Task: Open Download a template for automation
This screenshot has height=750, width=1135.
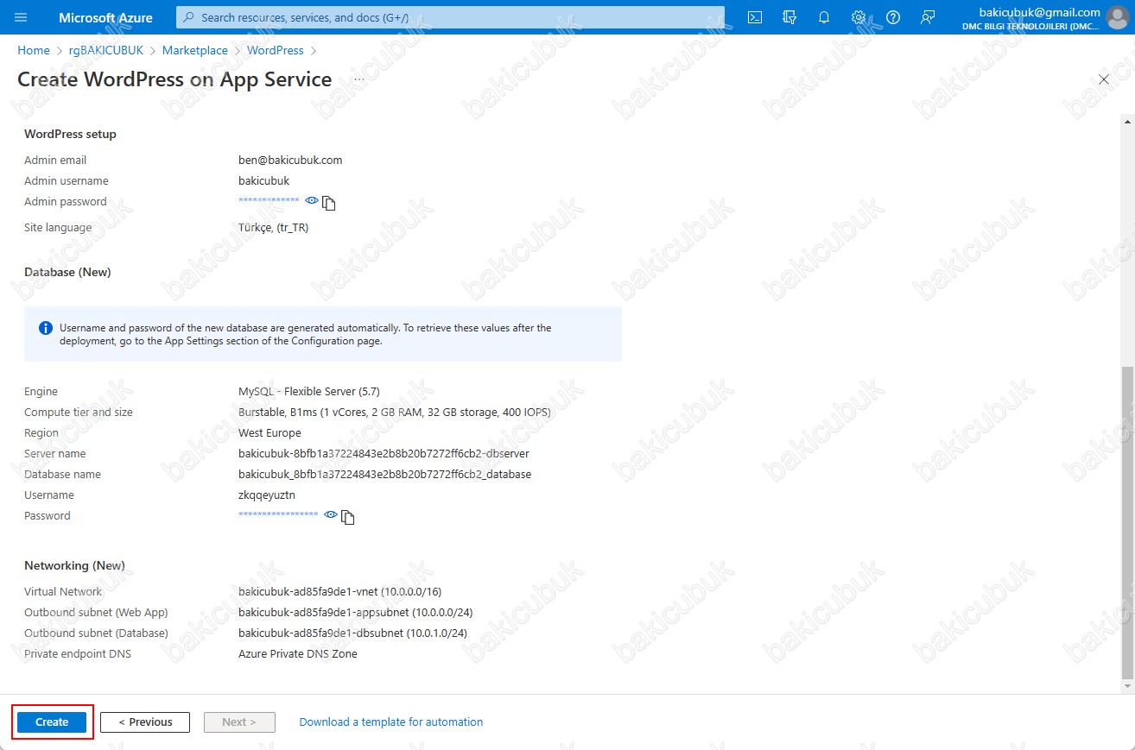Action: click(391, 722)
